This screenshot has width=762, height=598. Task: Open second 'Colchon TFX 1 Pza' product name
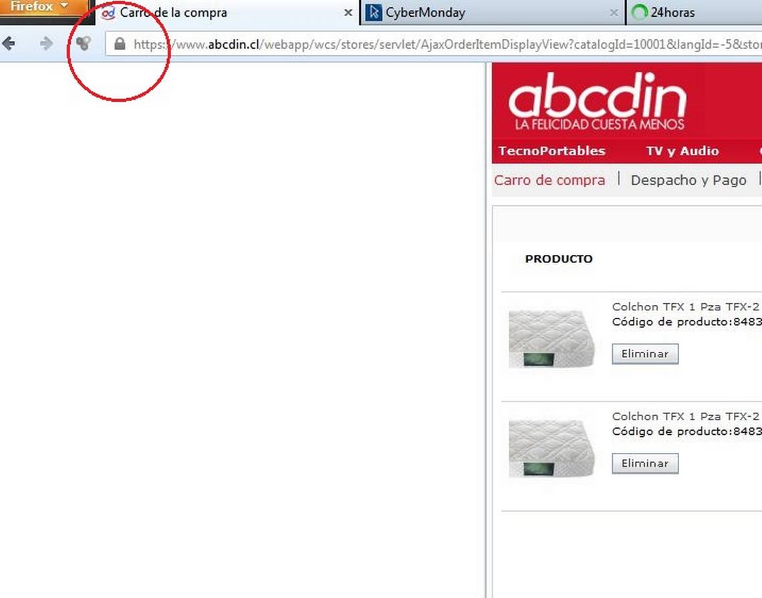(x=685, y=416)
